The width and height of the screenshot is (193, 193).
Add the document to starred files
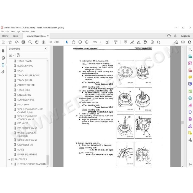coord(10,42)
